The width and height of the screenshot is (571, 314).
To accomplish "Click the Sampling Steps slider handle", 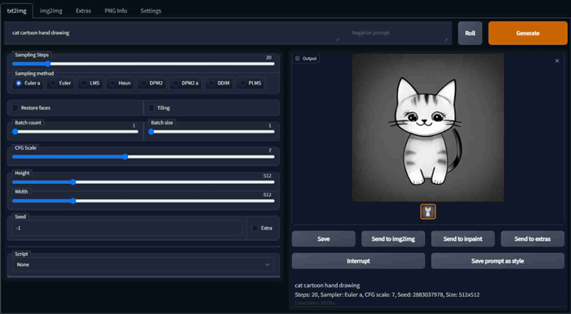I will click(47, 64).
